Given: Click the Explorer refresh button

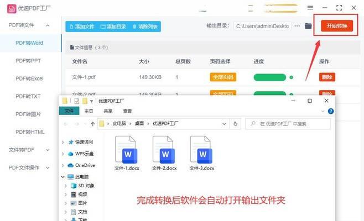Looking at the screenshot, I should pos(236,124).
